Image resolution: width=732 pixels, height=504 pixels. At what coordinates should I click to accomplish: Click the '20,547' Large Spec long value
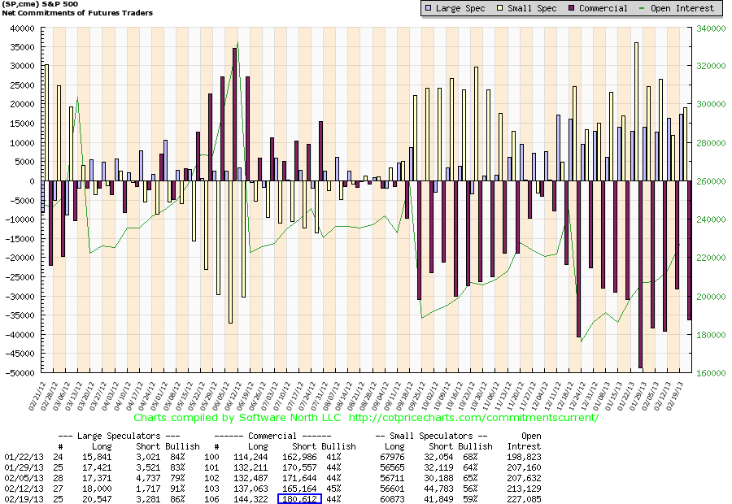coord(97,499)
